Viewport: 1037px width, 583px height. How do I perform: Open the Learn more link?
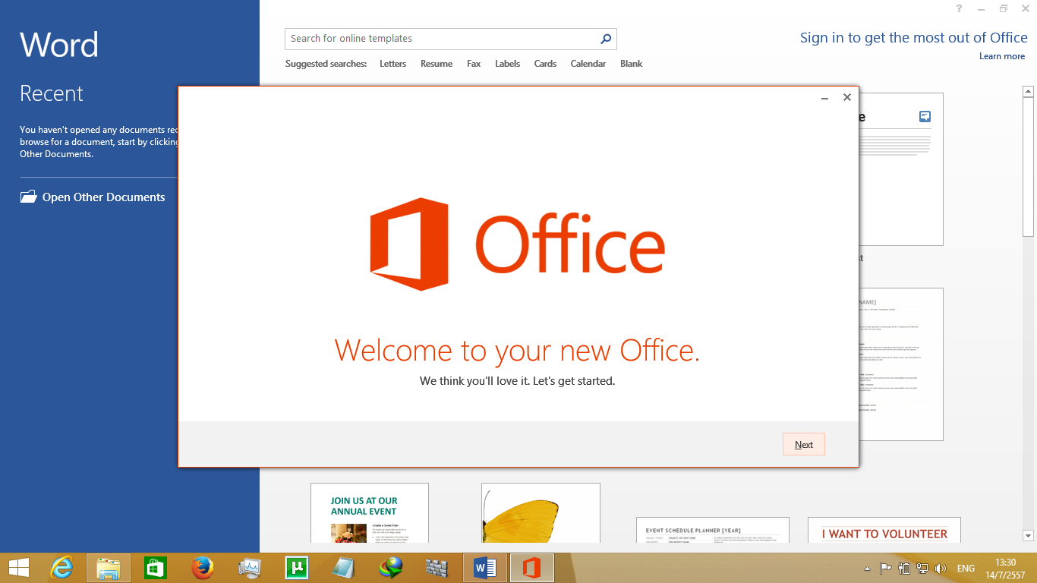pyautogui.click(x=1002, y=56)
